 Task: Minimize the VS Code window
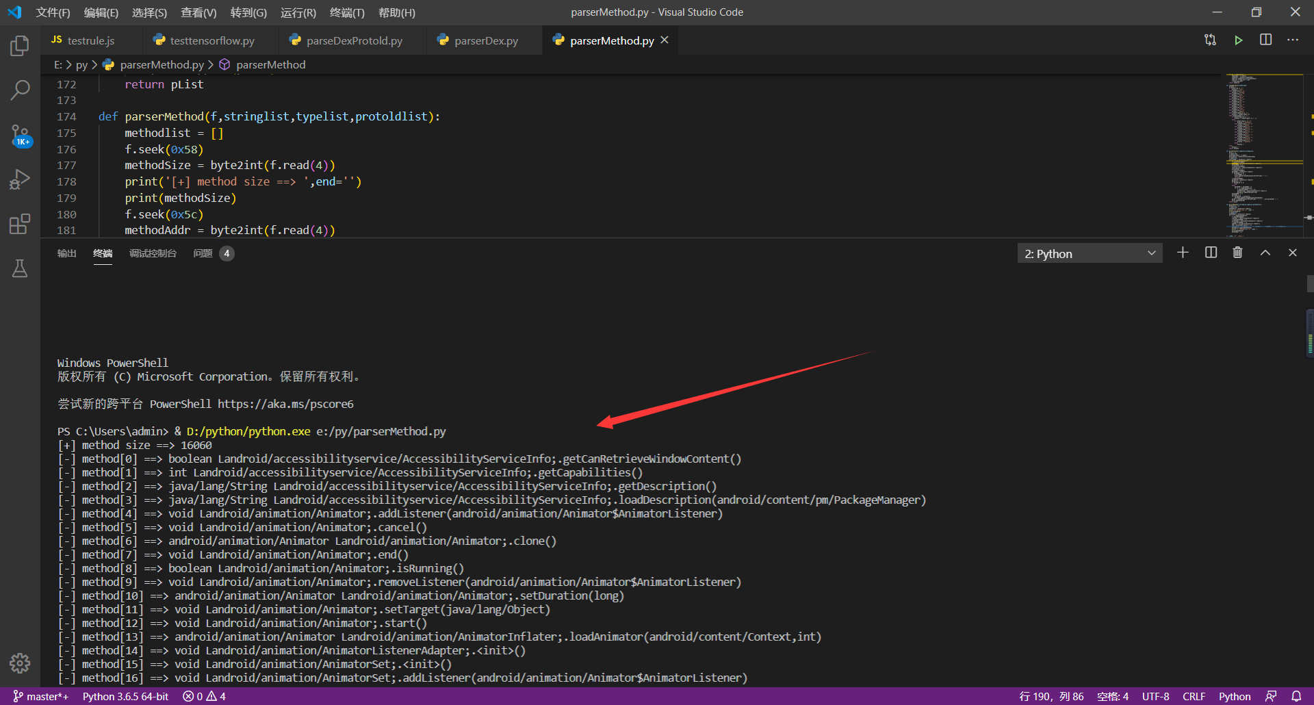[x=1217, y=12]
